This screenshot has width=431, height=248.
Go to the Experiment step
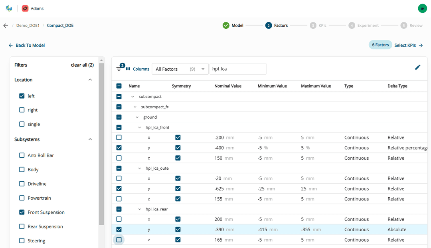[x=364, y=26]
